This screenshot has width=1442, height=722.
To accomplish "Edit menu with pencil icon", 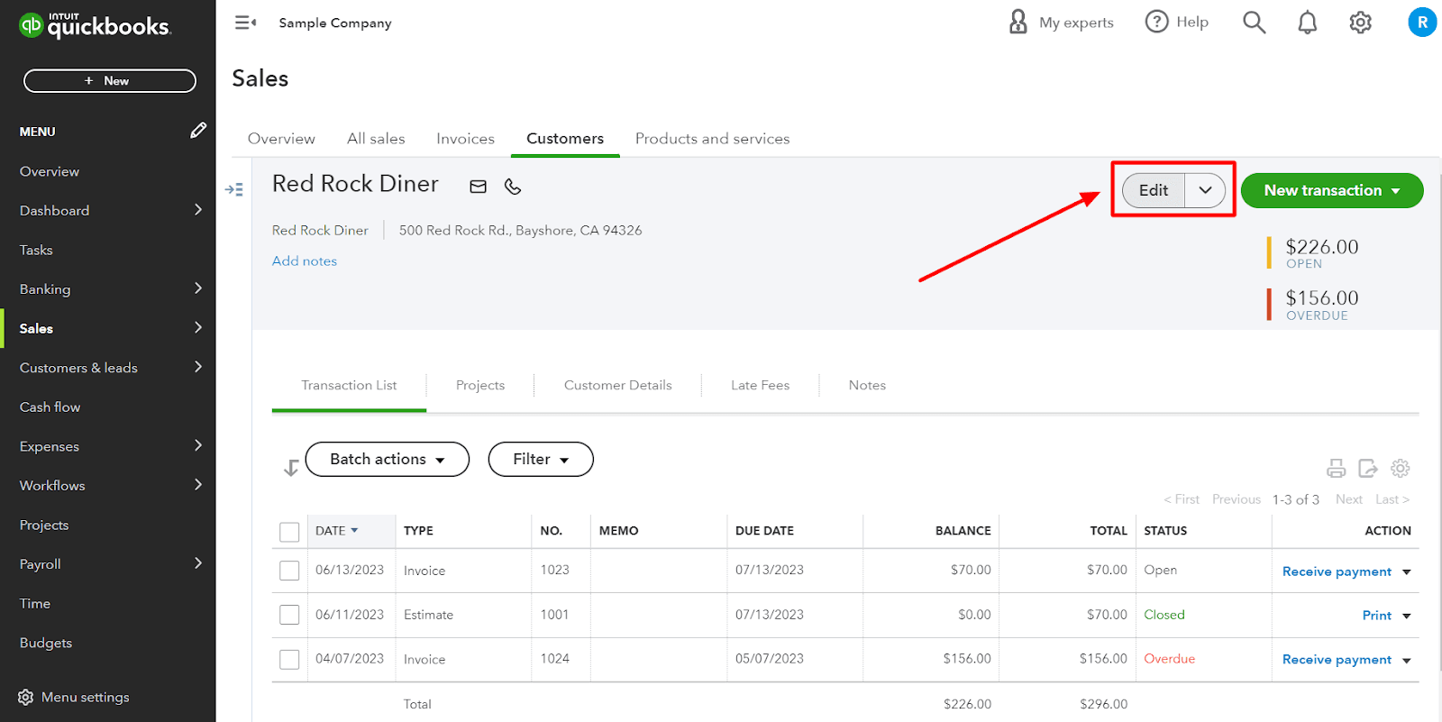I will coord(198,131).
